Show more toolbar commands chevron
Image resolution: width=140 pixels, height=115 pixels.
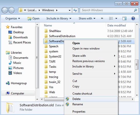click(x=102, y=18)
